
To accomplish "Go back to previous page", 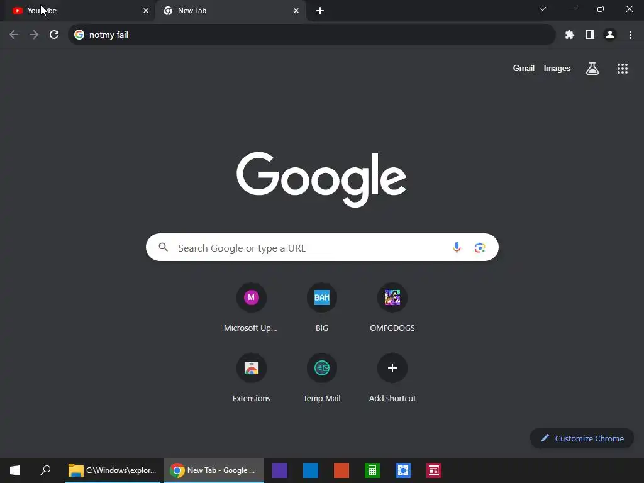I will (x=14, y=35).
